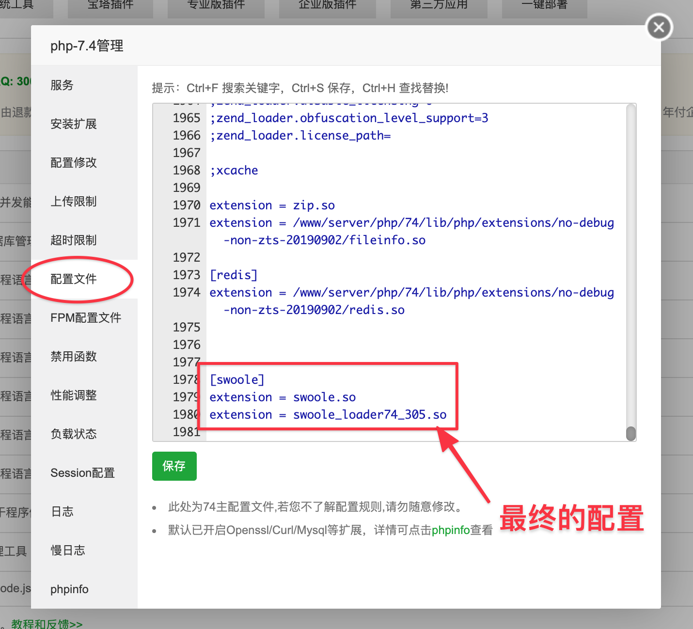Click the 教程和反馈>> link
The image size is (693, 629).
point(47,624)
